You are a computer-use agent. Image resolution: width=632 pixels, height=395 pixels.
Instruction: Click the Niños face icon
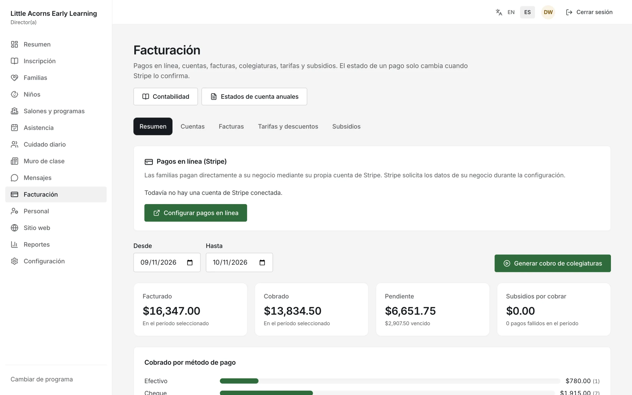pyautogui.click(x=14, y=94)
